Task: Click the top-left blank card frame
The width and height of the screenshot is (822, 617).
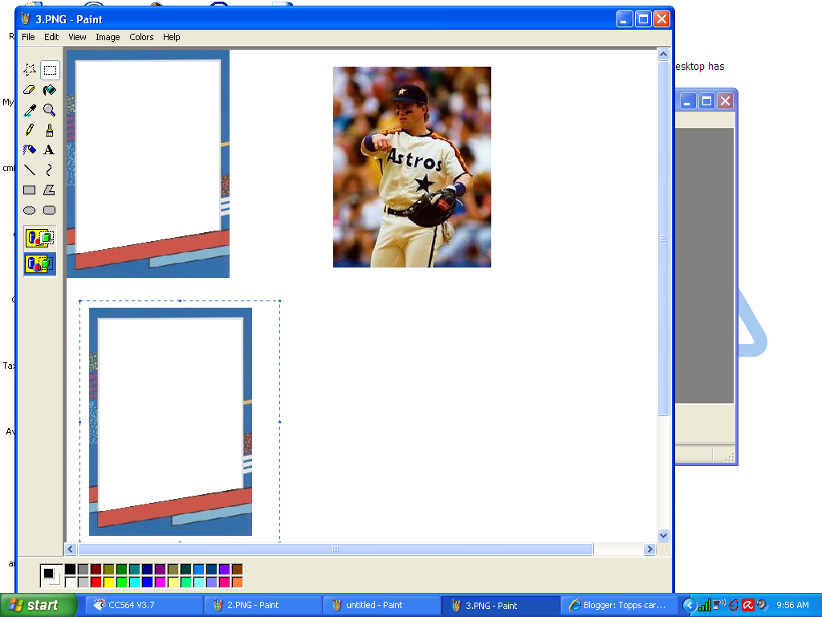Action: pos(148,164)
